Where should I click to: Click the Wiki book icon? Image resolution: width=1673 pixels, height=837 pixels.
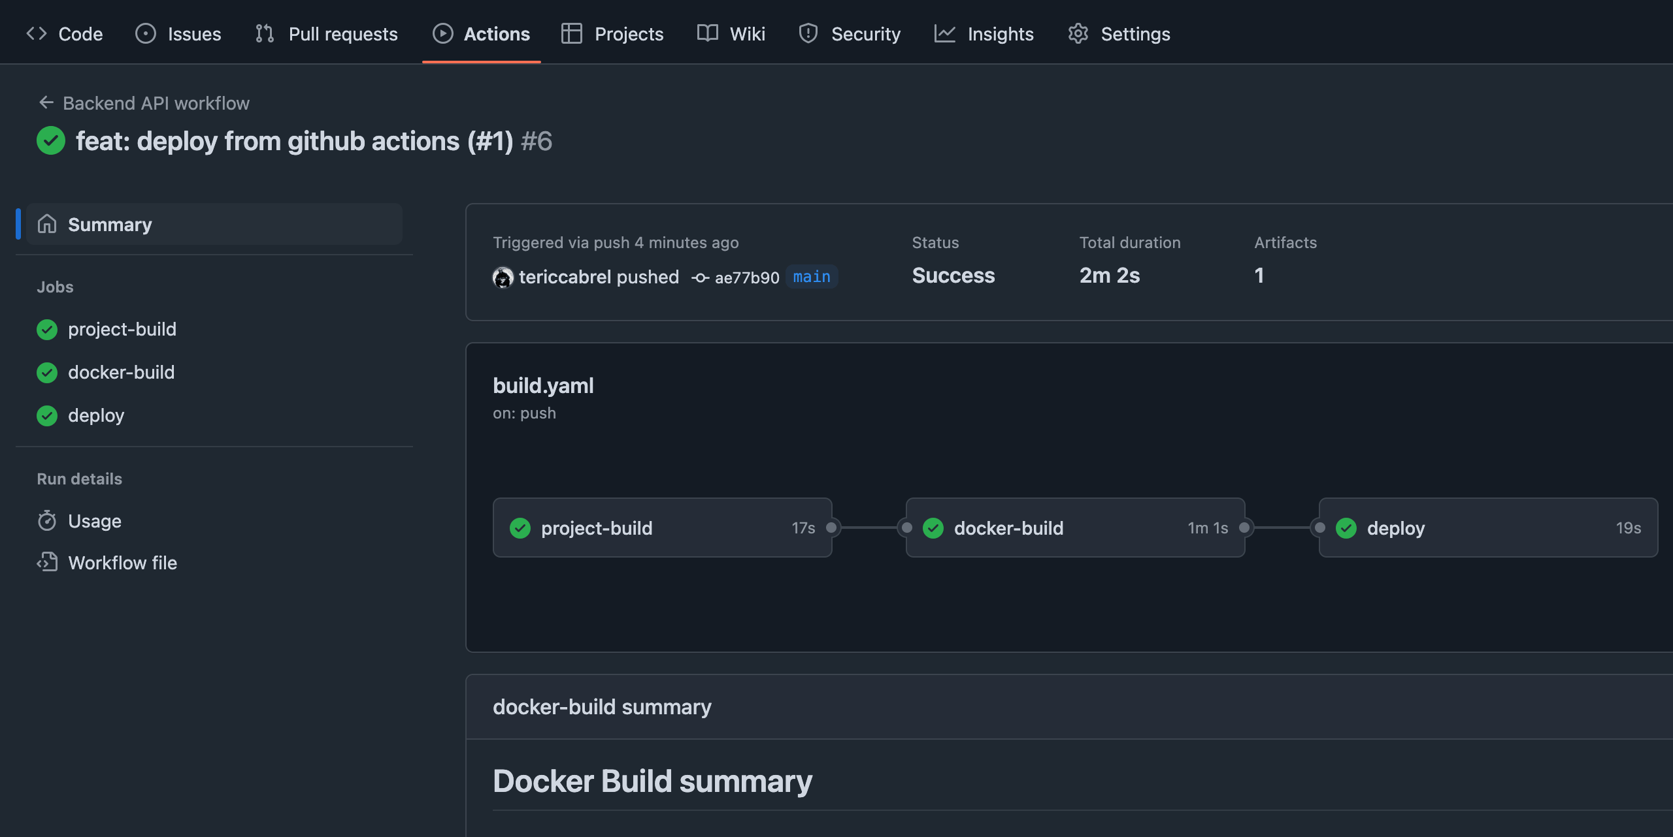(708, 33)
